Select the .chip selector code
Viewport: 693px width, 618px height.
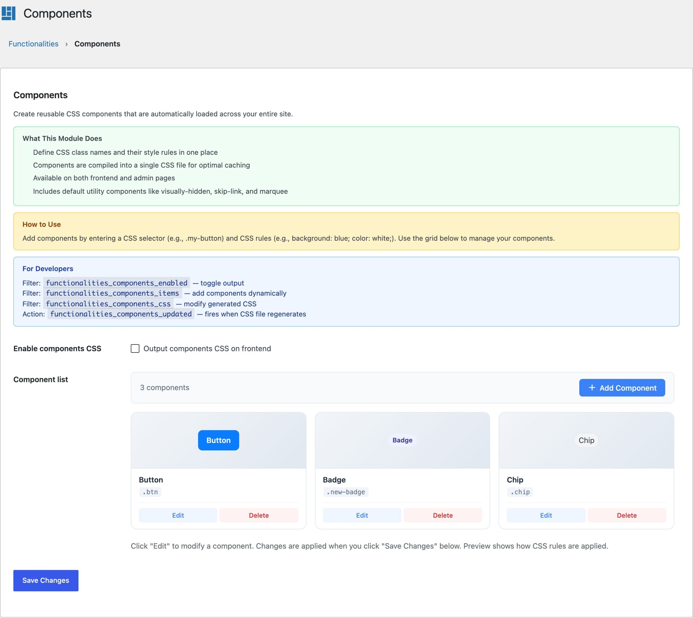520,492
